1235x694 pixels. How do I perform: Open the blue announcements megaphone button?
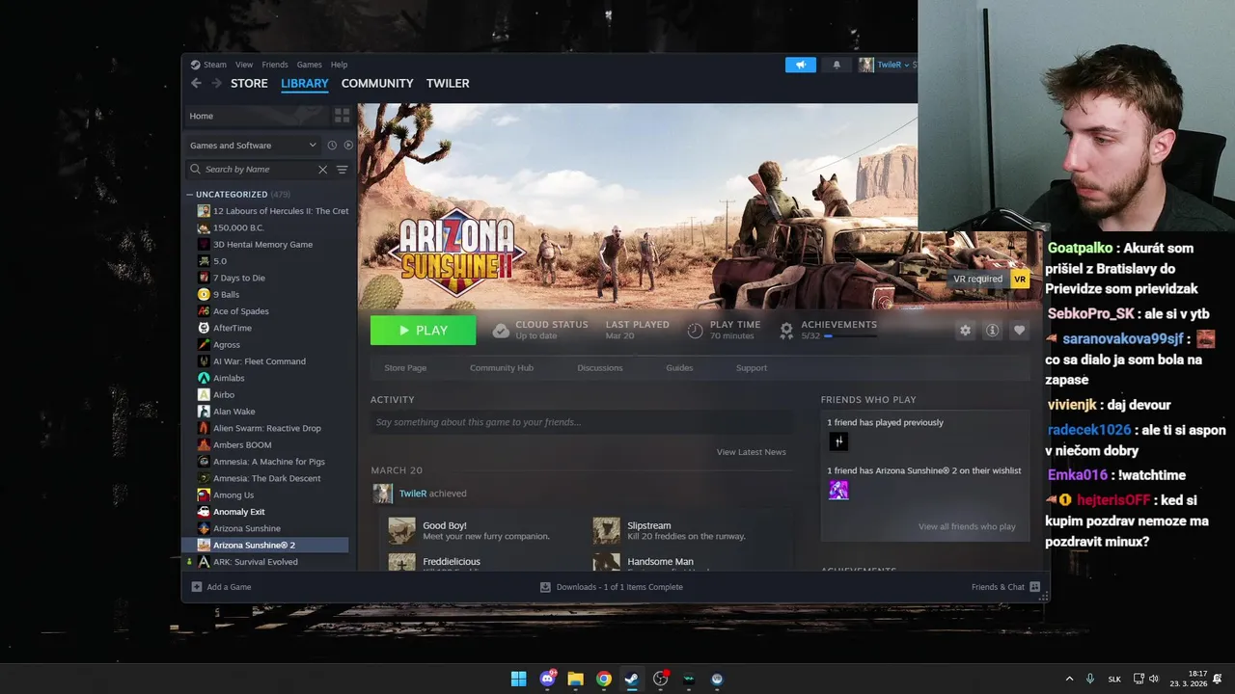click(800, 65)
